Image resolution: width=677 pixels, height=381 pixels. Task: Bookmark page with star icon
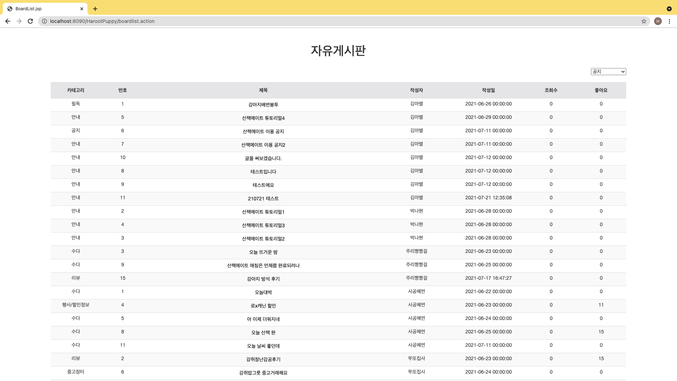click(x=644, y=21)
